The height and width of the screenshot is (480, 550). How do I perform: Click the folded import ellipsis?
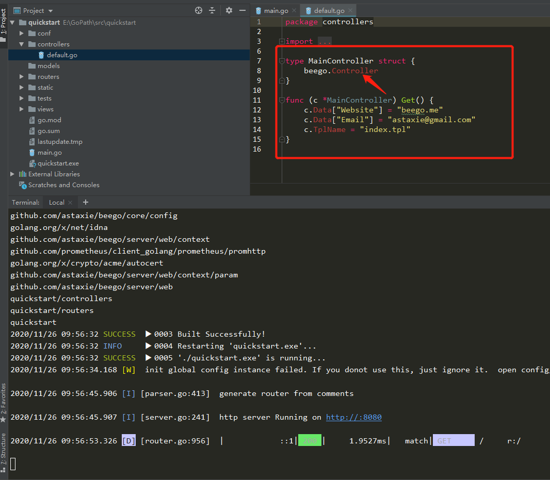[x=325, y=42]
